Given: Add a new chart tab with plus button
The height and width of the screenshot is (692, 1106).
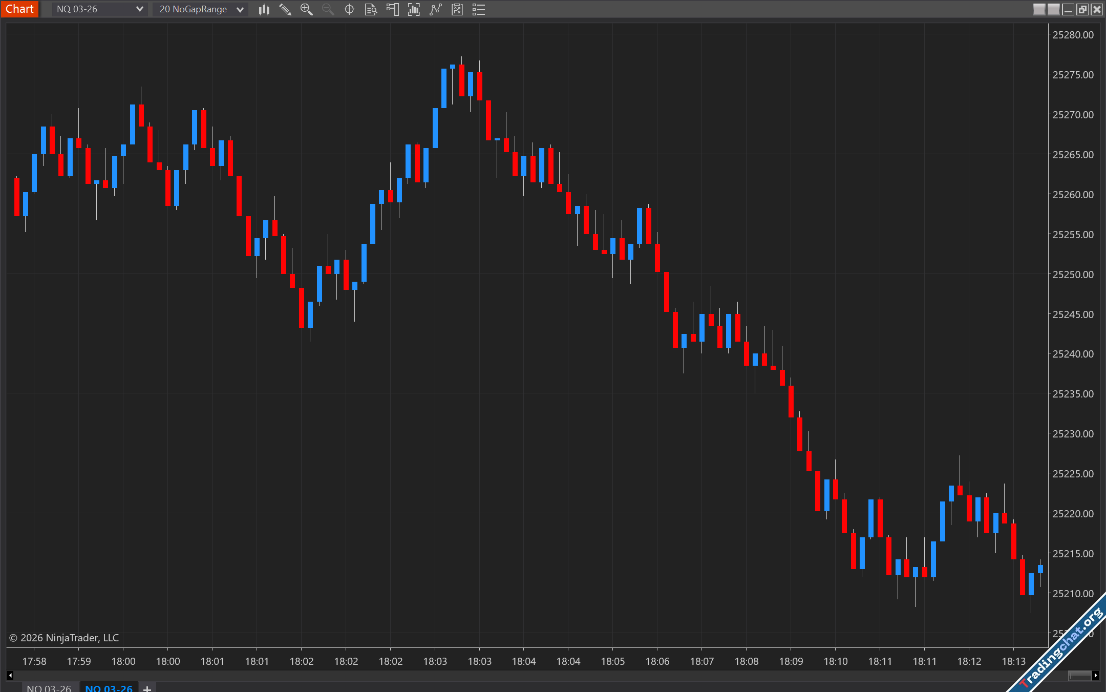Looking at the screenshot, I should tap(147, 688).
